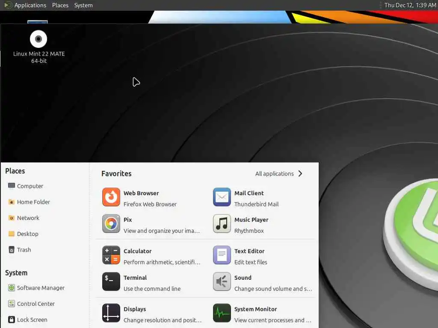The width and height of the screenshot is (438, 328).
Task: Click the Trash icon
Action: click(12, 249)
